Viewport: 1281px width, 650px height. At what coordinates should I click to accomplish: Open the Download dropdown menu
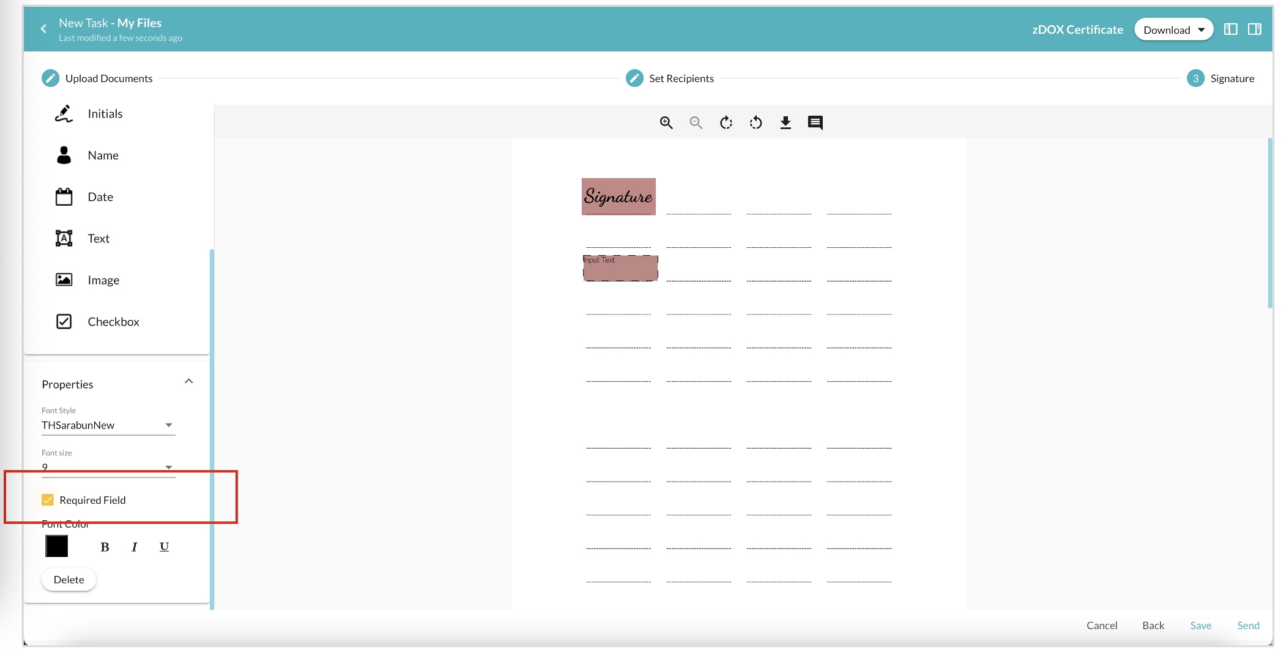[x=1173, y=29]
